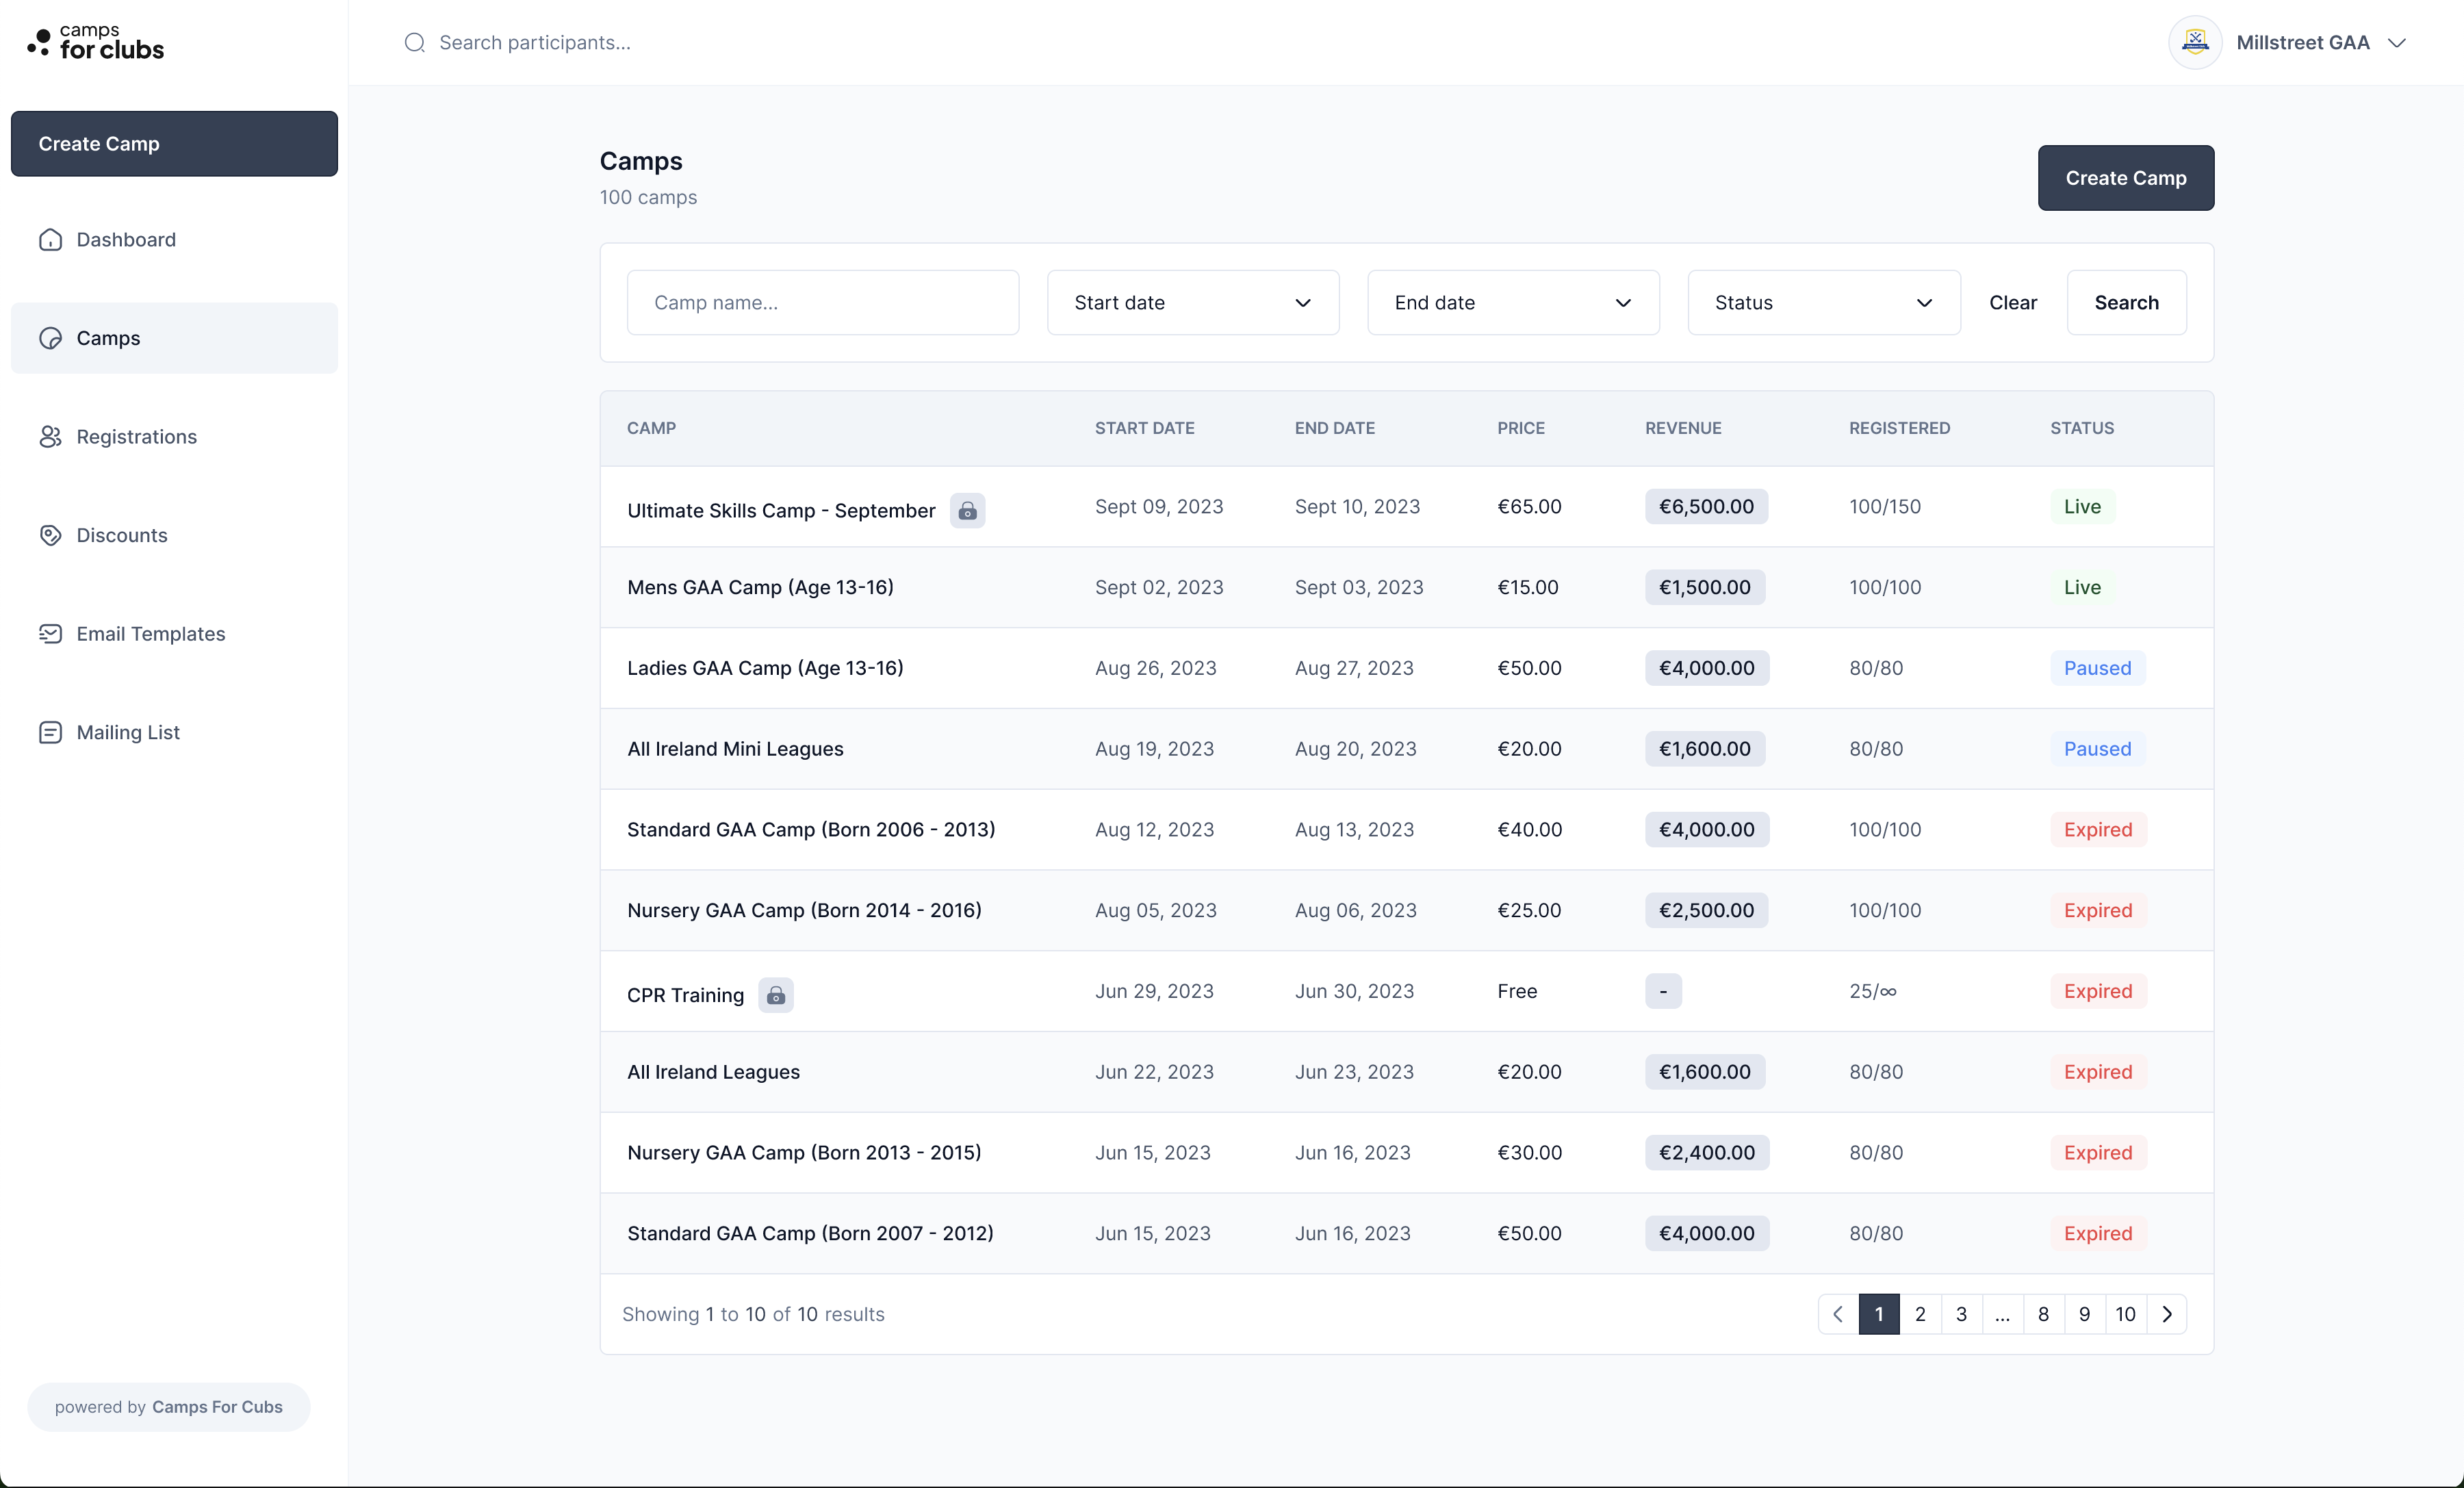Screen dimensions: 2464x1488
Task: Navigate to page 2 of camps list
Action: tap(1920, 1313)
